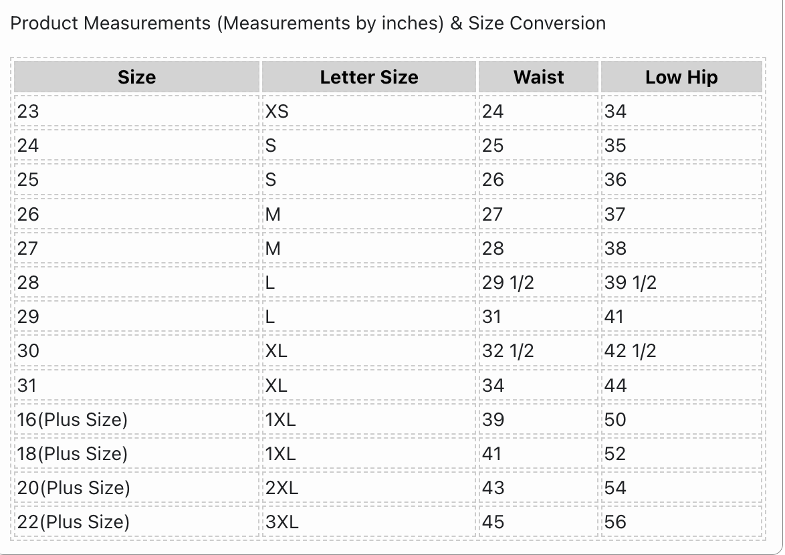The width and height of the screenshot is (785, 555).
Task: Select the 18(Plus Size) cell
Action: (x=136, y=454)
